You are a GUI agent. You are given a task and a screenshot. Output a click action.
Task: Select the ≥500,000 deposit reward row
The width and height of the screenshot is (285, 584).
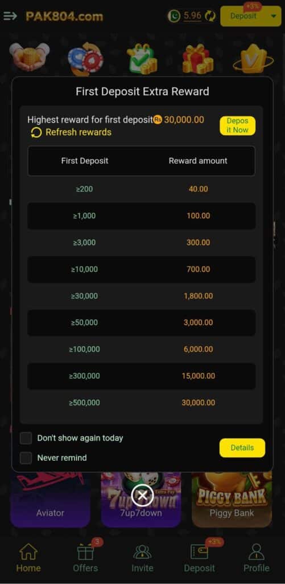click(x=142, y=403)
